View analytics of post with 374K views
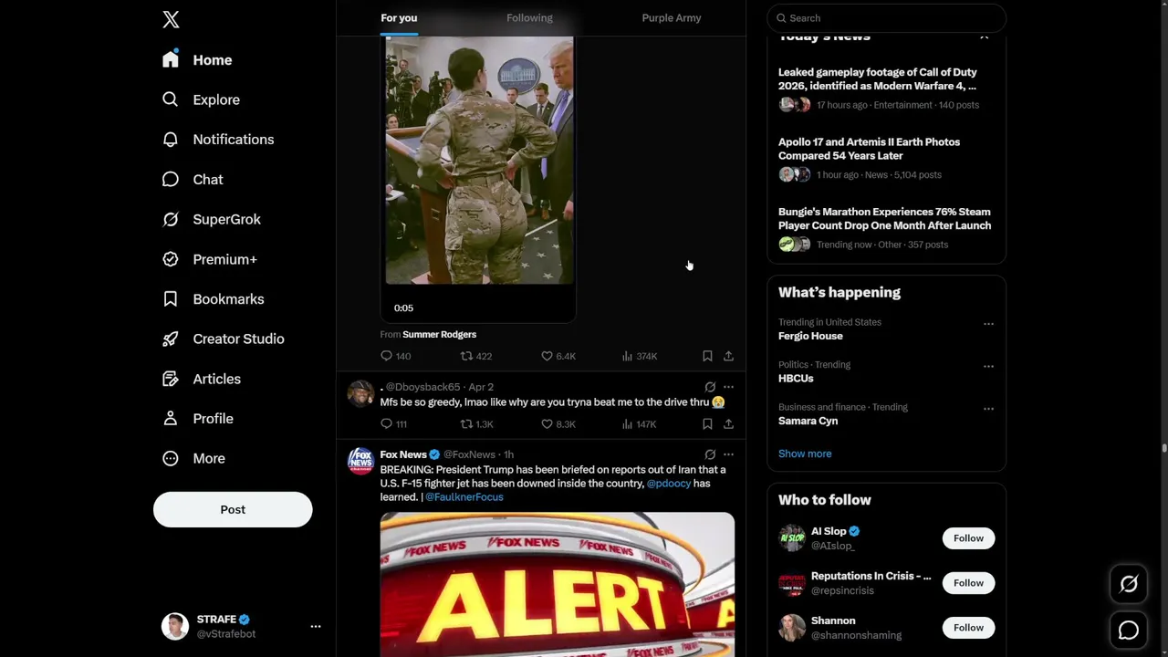Screen dimensions: 1168x657 (x=639, y=356)
